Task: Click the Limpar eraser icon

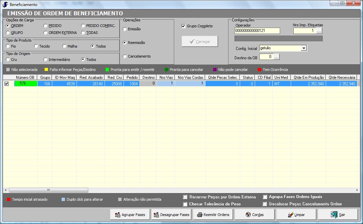Action: [x=290, y=215]
